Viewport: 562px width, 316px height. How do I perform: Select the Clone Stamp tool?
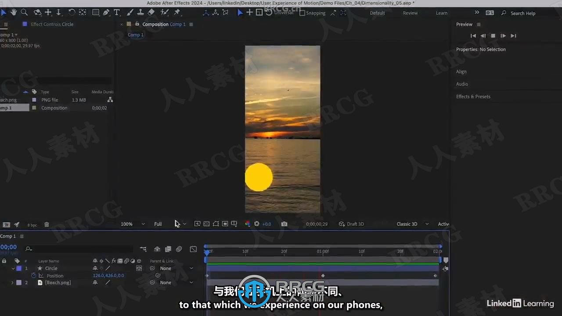(140, 12)
